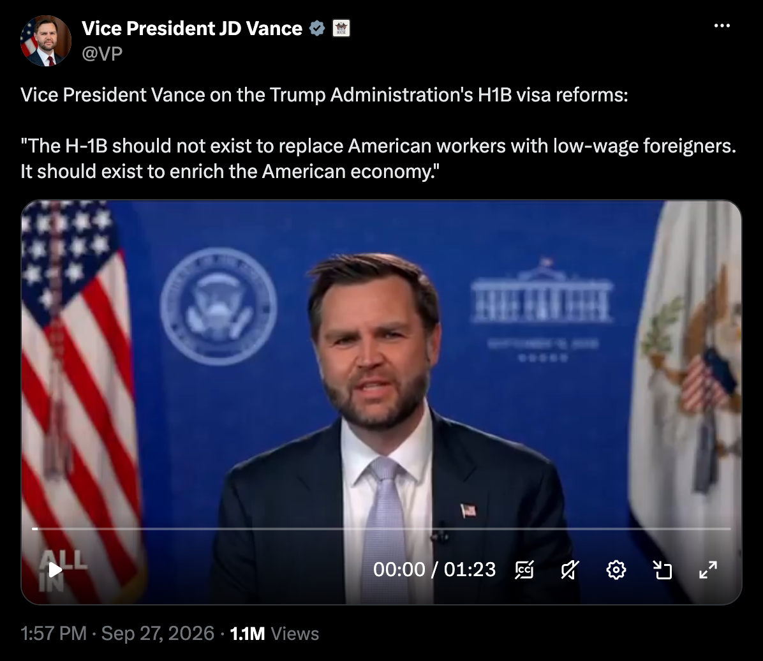Viewport: 763px width, 661px height.
Task: Seek on the video progress bar
Action: [x=381, y=528]
